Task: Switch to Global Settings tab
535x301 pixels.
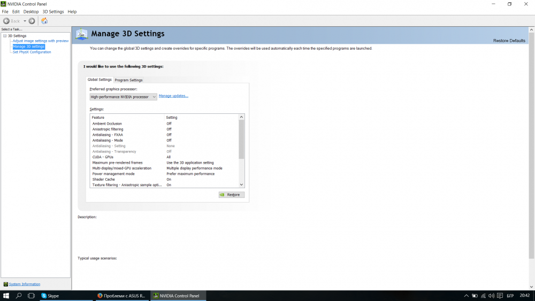Action: (100, 80)
